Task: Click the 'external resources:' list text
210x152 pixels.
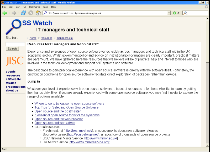Action: point(48,127)
